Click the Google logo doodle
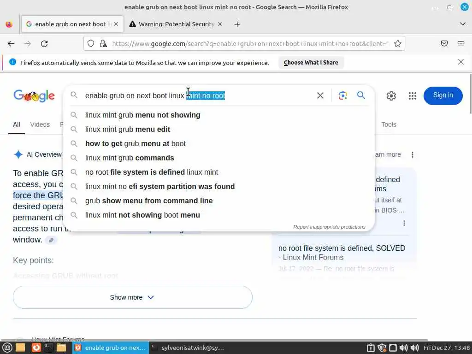 point(34,96)
